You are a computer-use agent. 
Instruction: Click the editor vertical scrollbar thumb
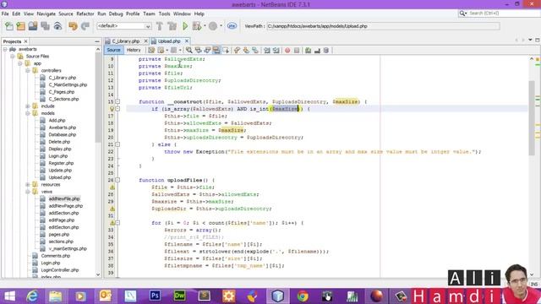pos(532,118)
